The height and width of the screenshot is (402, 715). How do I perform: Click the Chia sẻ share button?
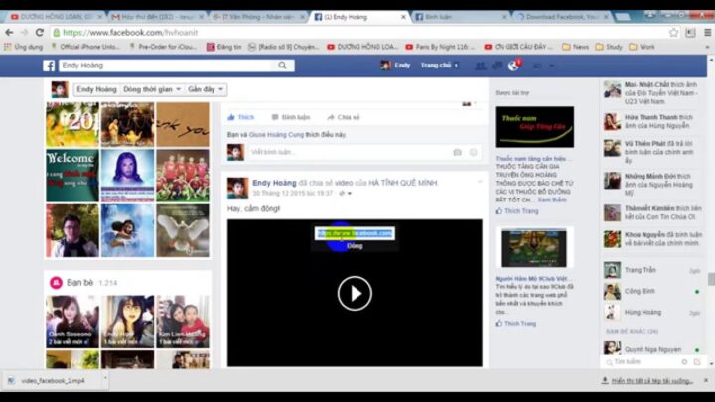[x=344, y=117]
